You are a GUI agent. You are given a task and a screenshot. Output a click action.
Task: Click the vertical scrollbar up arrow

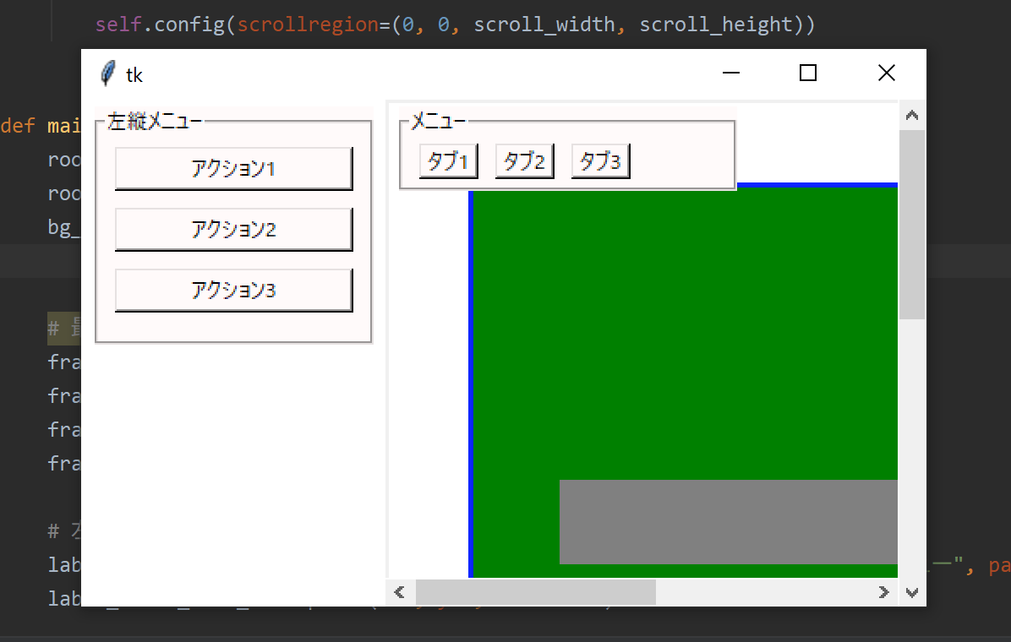(912, 116)
